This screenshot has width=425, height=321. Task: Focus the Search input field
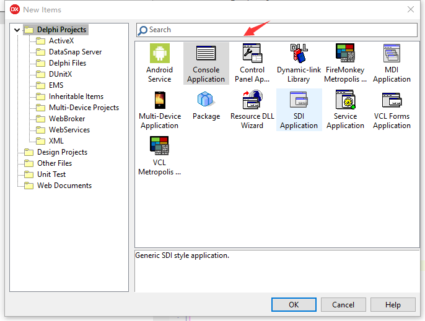click(x=277, y=30)
